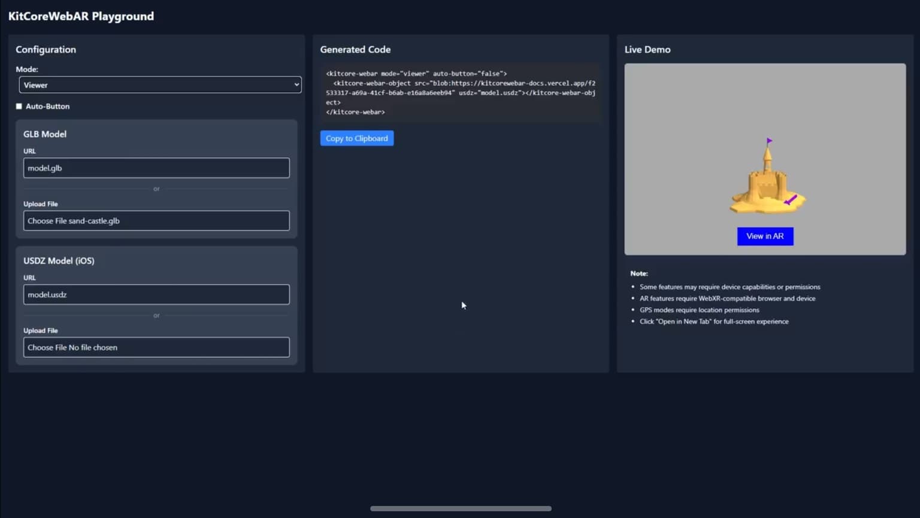Image resolution: width=920 pixels, height=518 pixels.
Task: Click the bottom horizontal scrollbar bar
Action: pyautogui.click(x=460, y=508)
